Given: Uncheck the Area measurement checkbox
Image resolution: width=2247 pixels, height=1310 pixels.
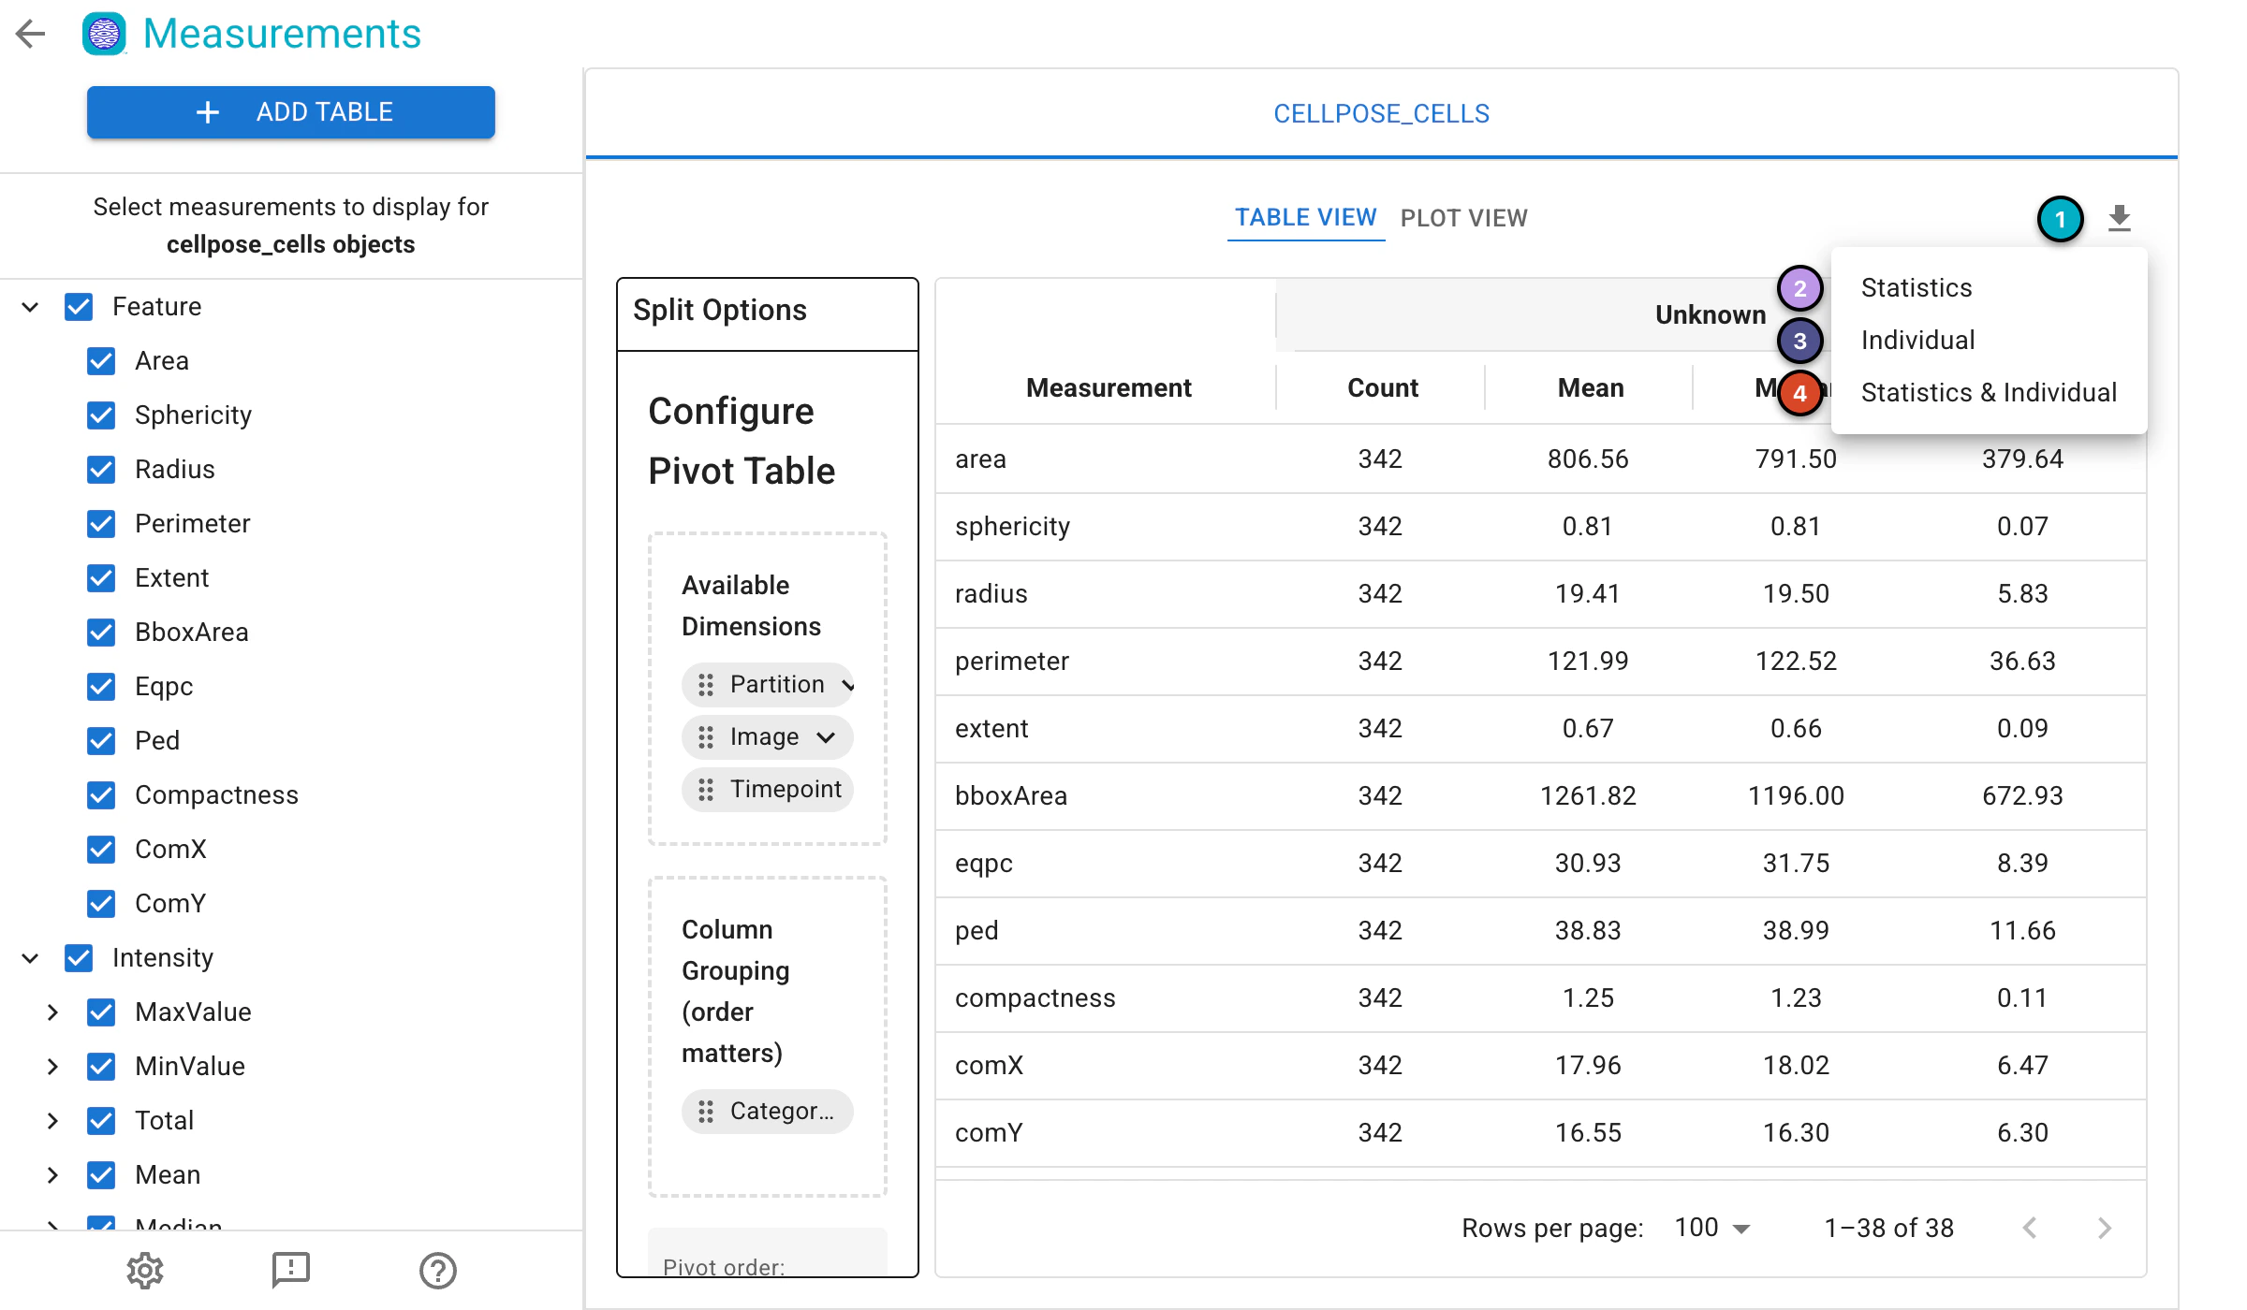Looking at the screenshot, I should click(101, 361).
